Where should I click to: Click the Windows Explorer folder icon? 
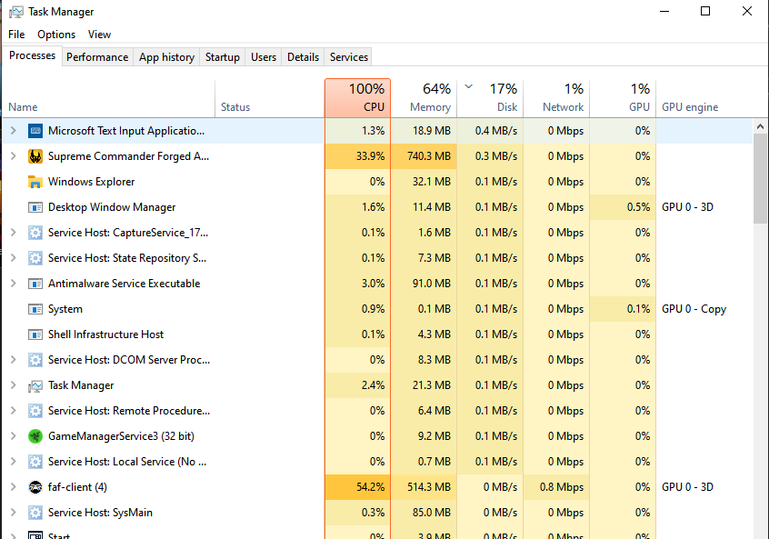point(35,182)
